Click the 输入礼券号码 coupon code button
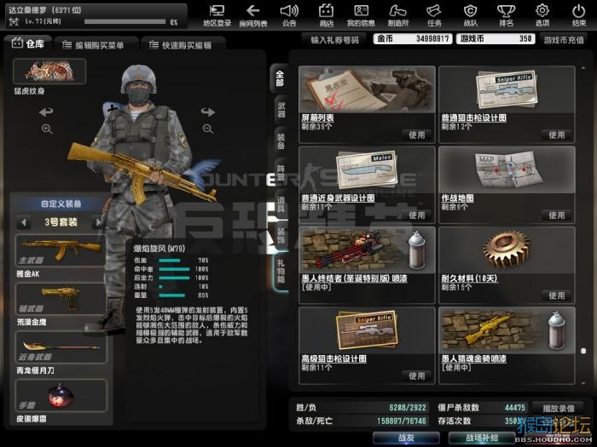Viewport: 597px width, 447px height. click(334, 39)
